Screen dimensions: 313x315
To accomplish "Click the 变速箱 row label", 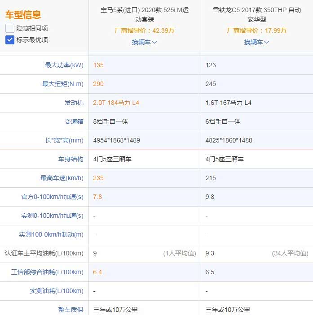I will 74,121.
